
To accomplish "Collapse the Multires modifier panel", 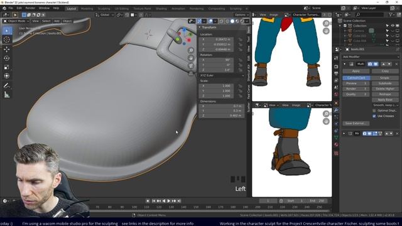I will coord(344,64).
